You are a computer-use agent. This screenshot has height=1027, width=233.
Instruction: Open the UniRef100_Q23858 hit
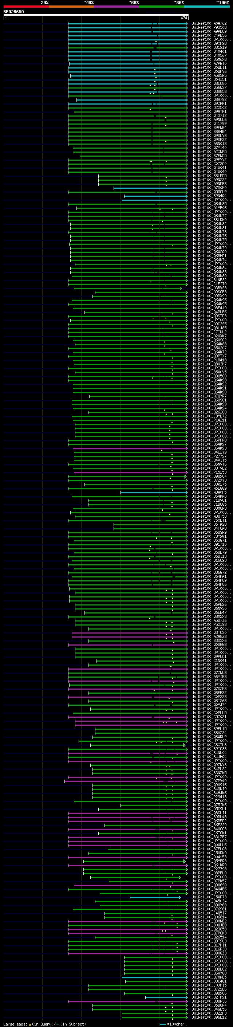point(209,929)
